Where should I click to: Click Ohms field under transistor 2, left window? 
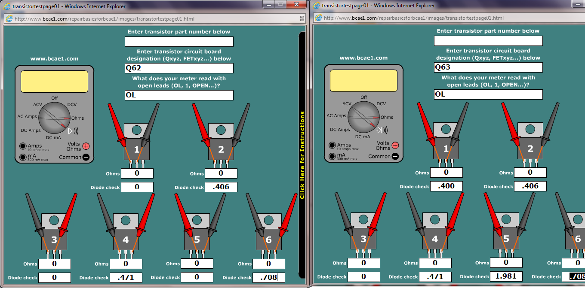221,173
